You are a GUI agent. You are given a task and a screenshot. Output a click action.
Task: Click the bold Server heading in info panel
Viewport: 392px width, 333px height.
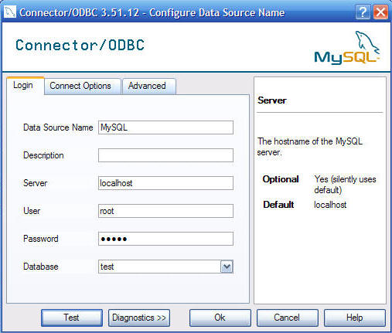click(x=272, y=100)
